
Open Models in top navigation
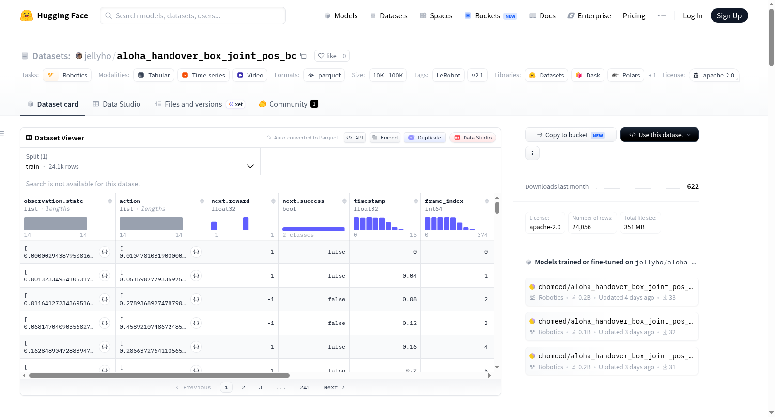tap(341, 15)
